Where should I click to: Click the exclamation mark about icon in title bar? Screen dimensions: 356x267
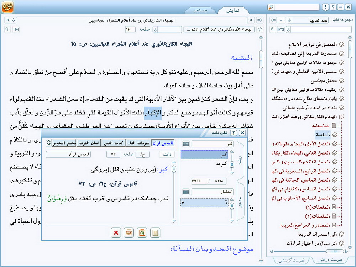[325, 7]
